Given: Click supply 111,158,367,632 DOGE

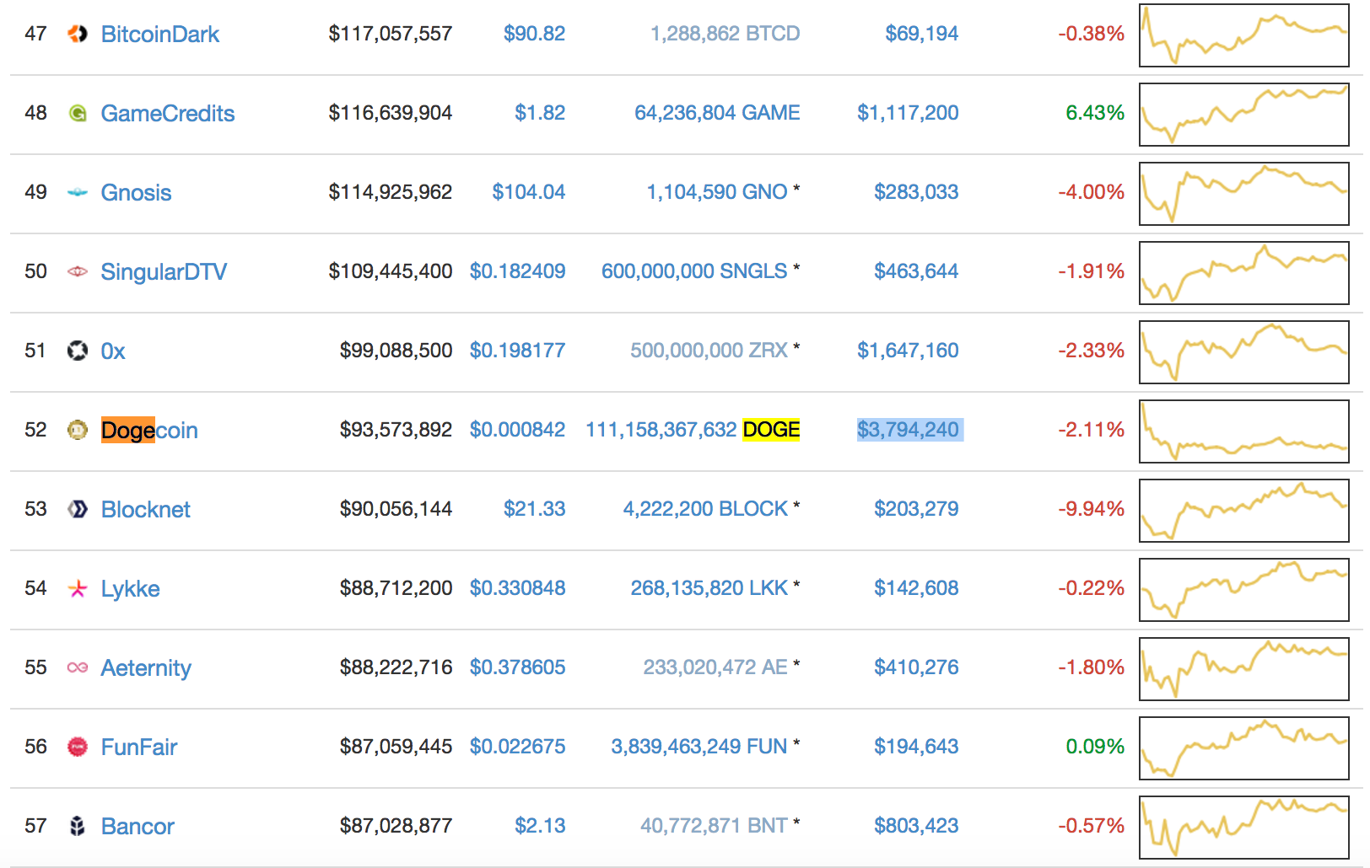Looking at the screenshot, I should [693, 430].
